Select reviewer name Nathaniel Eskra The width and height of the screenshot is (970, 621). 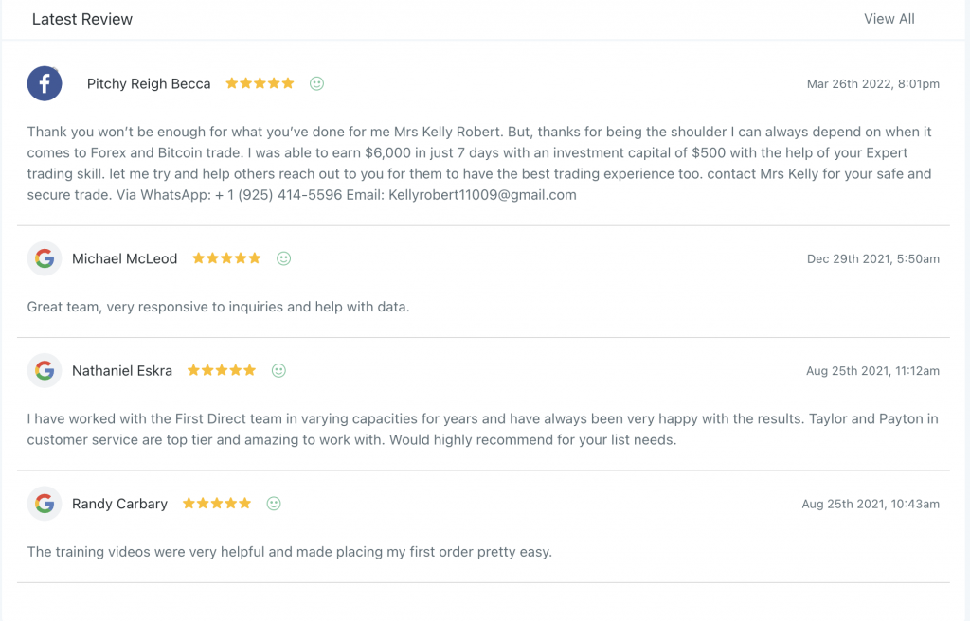(x=122, y=370)
